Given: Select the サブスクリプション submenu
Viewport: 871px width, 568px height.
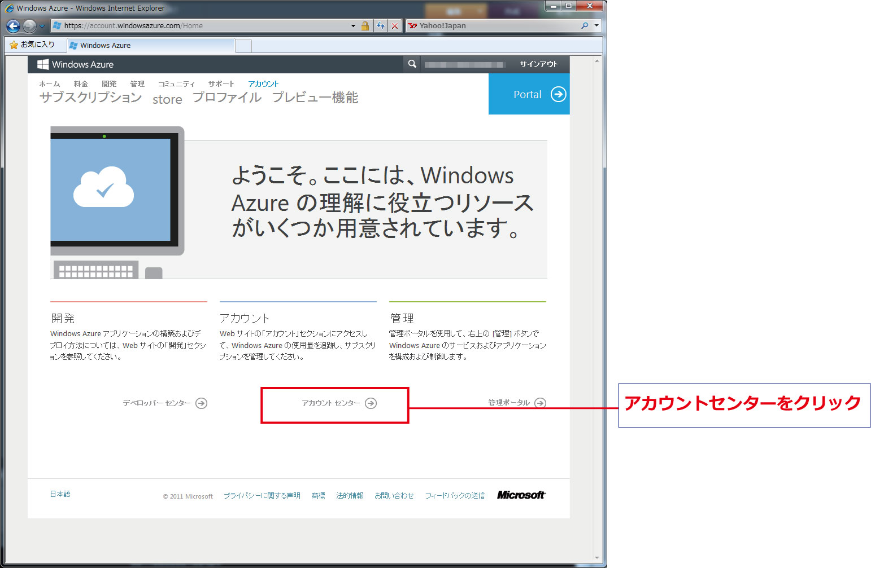Looking at the screenshot, I should pos(90,98).
